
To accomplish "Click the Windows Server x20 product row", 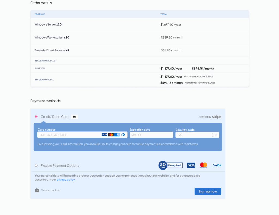I will [x=139, y=24].
